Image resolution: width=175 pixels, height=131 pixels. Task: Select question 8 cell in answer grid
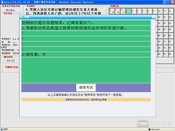(x=150, y=11)
